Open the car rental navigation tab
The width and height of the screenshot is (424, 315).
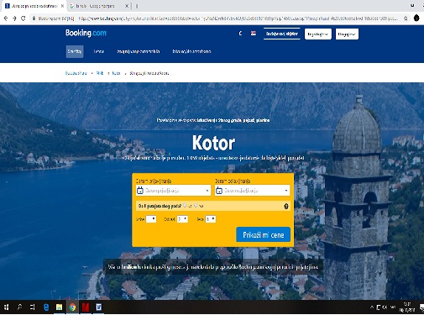pos(139,51)
